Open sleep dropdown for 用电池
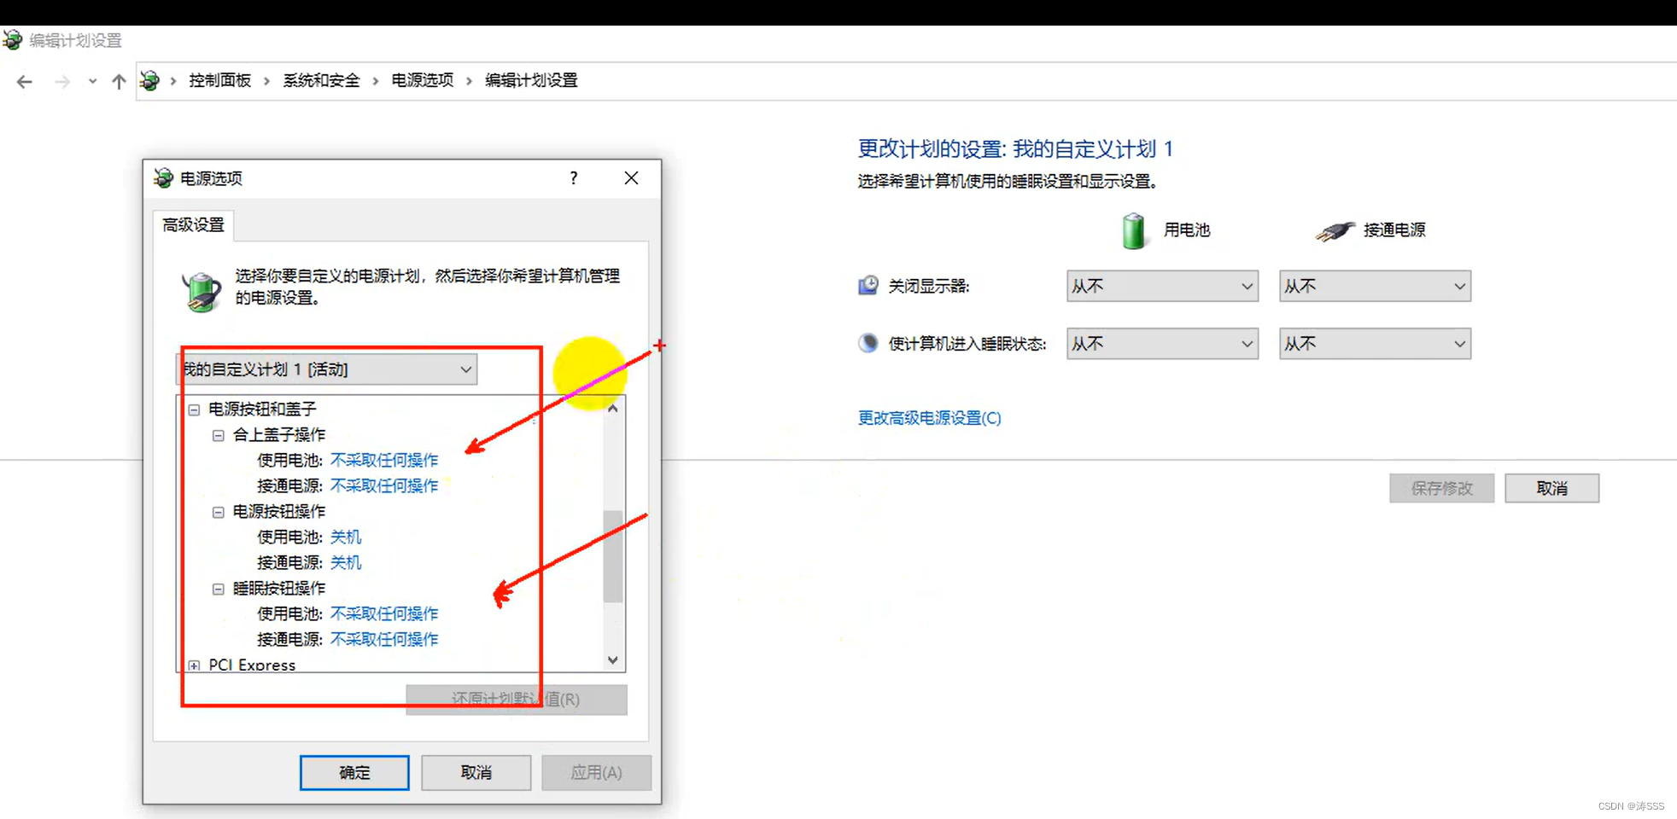The height and width of the screenshot is (819, 1677). (1162, 344)
